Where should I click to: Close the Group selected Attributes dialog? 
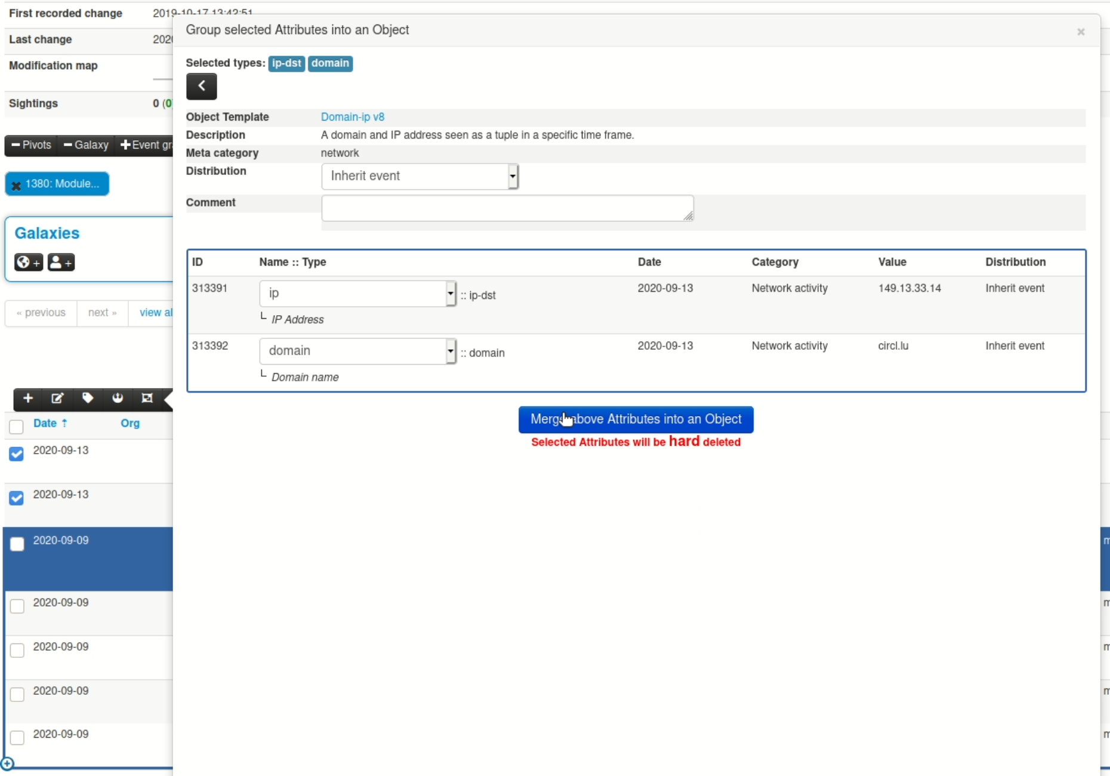(1080, 32)
